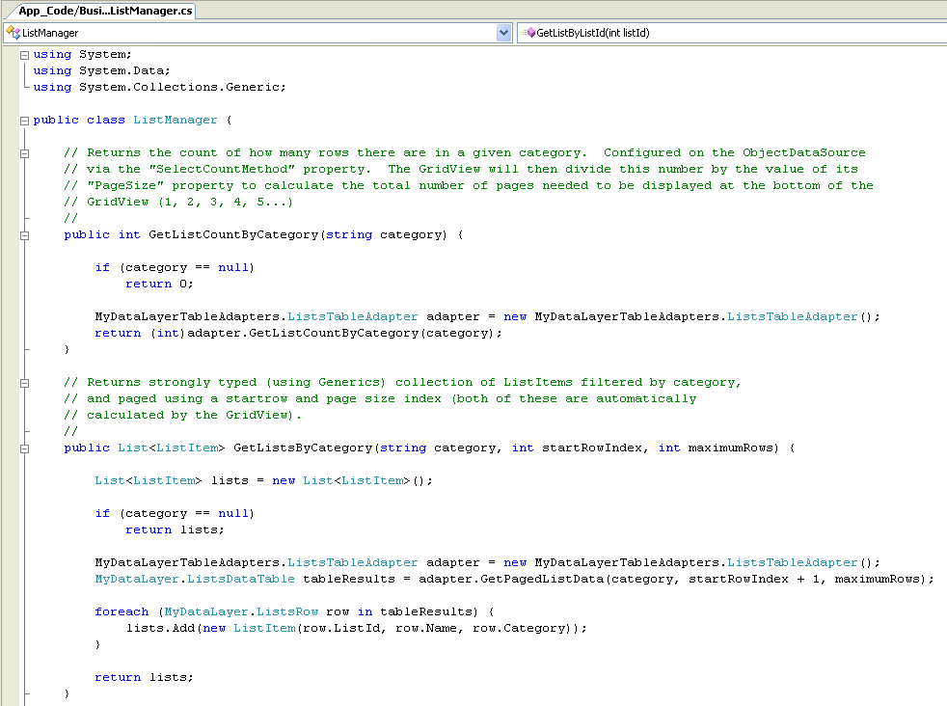Collapse the using directives block
Screen dimensions: 947x706
25,55
